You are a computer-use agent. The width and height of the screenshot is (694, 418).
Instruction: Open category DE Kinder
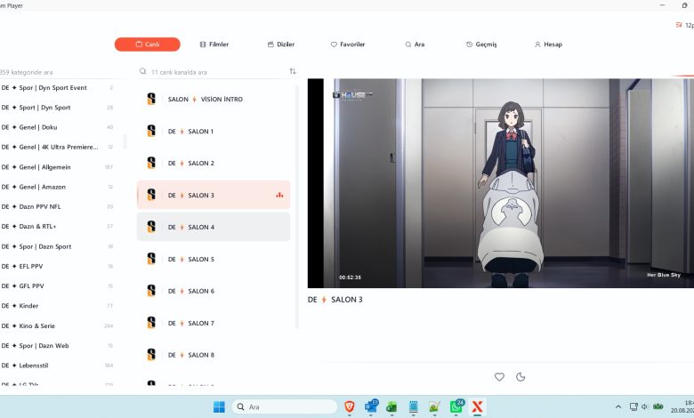[58, 306]
